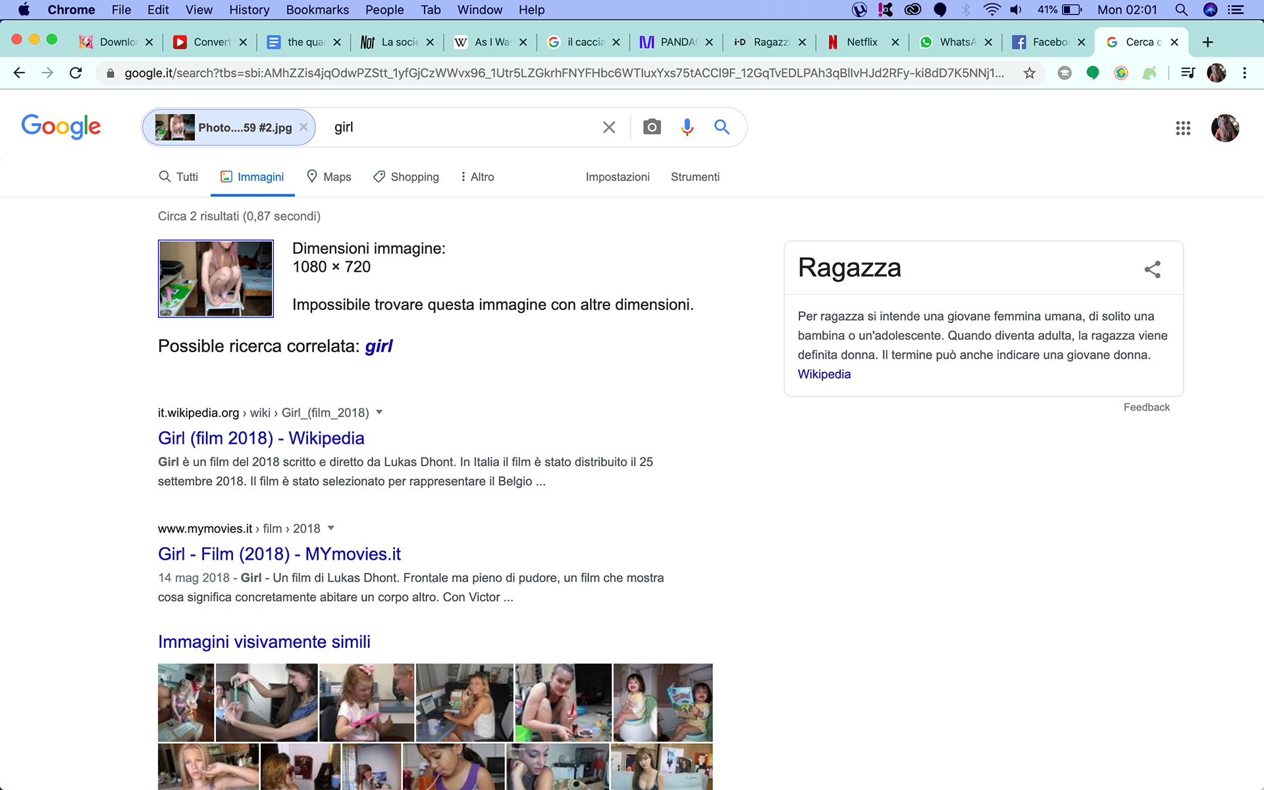The height and width of the screenshot is (790, 1264).
Task: Click the volume icon in the menu bar
Action: 1016,10
